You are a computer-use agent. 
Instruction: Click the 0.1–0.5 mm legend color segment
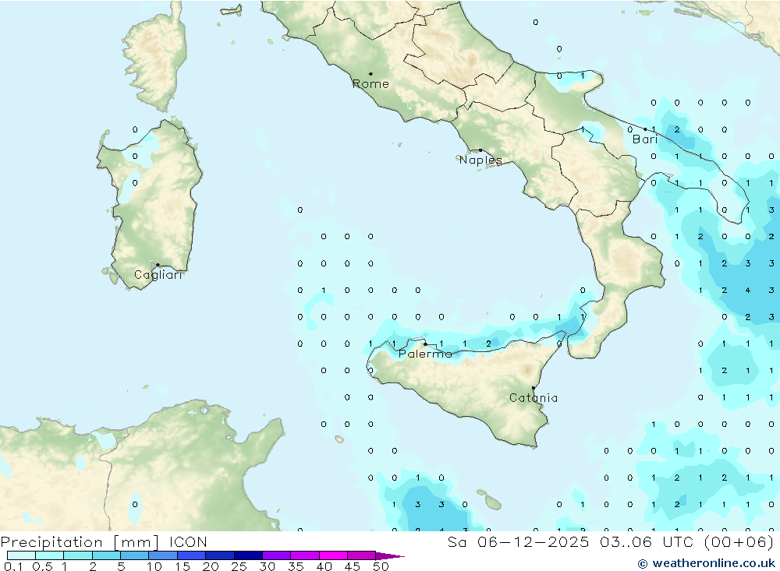click(21, 555)
